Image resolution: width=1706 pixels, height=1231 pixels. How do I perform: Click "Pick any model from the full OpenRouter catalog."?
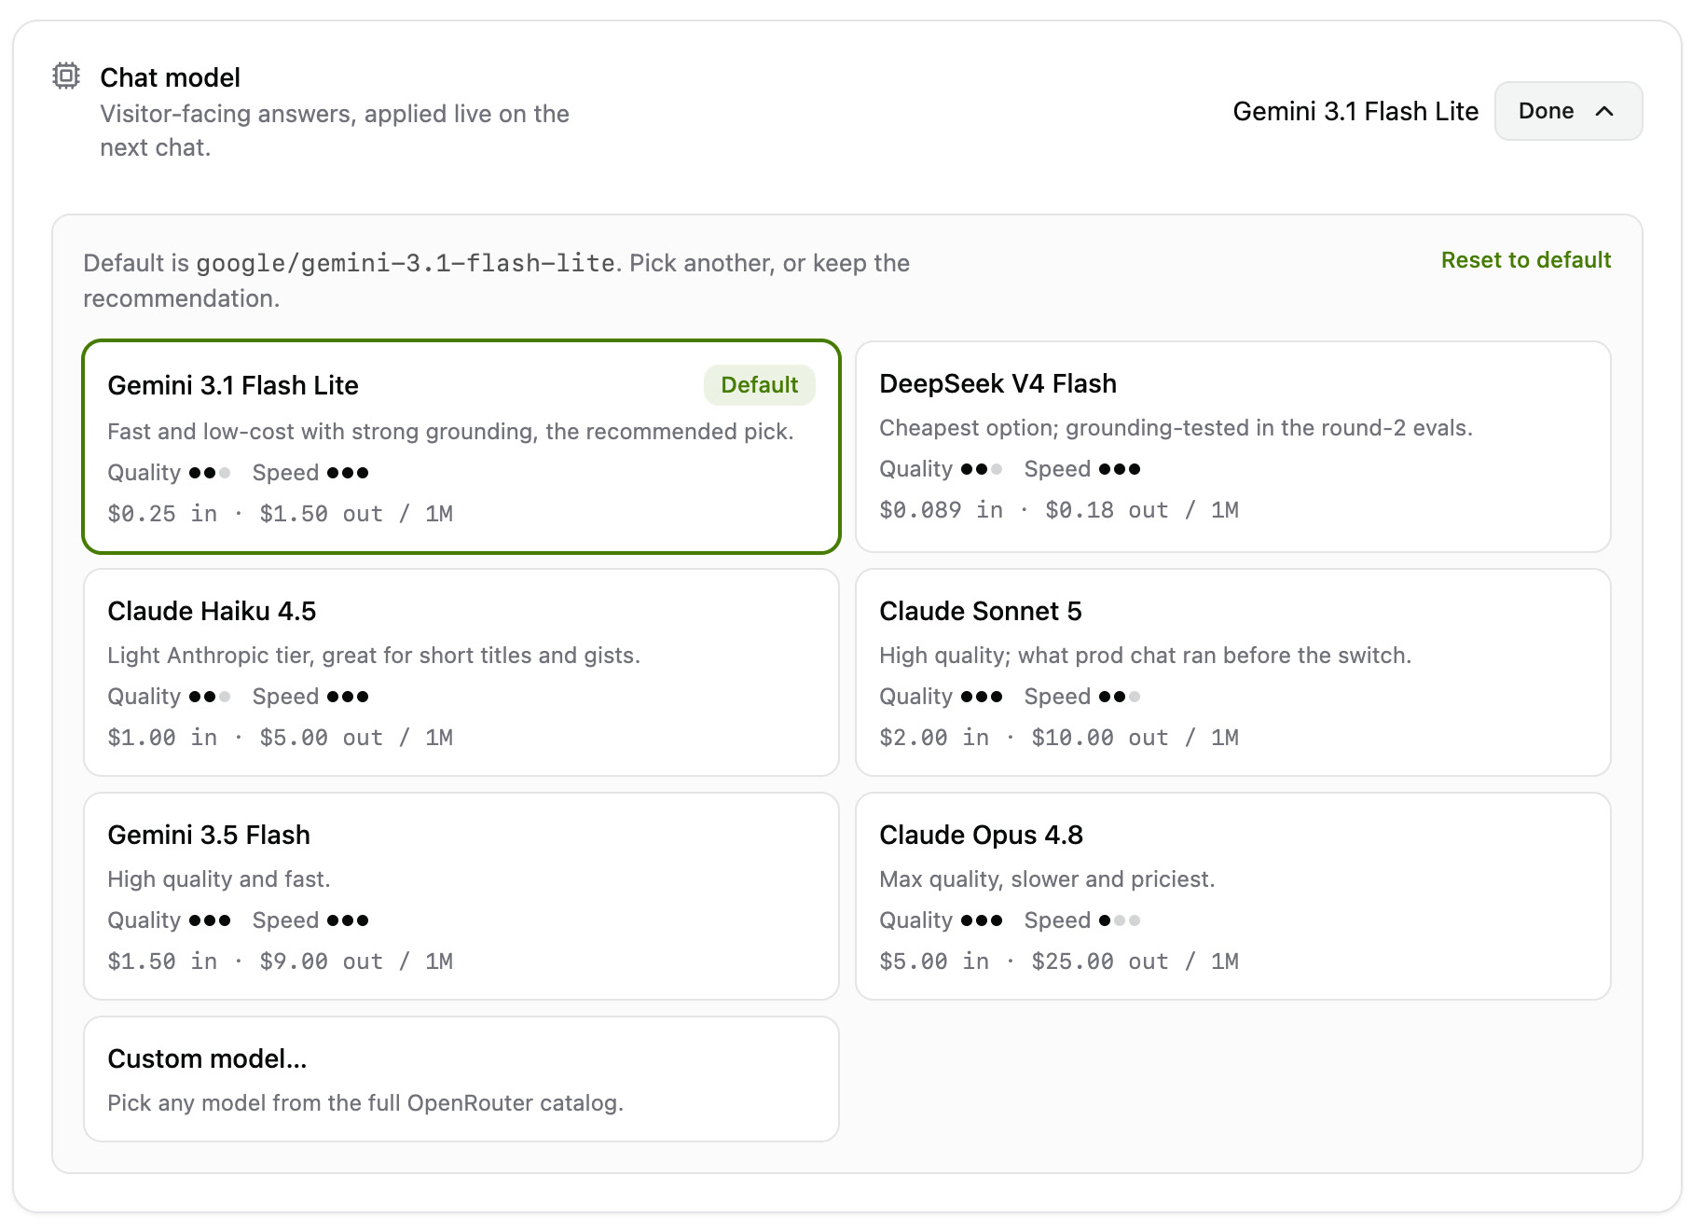click(x=365, y=1103)
